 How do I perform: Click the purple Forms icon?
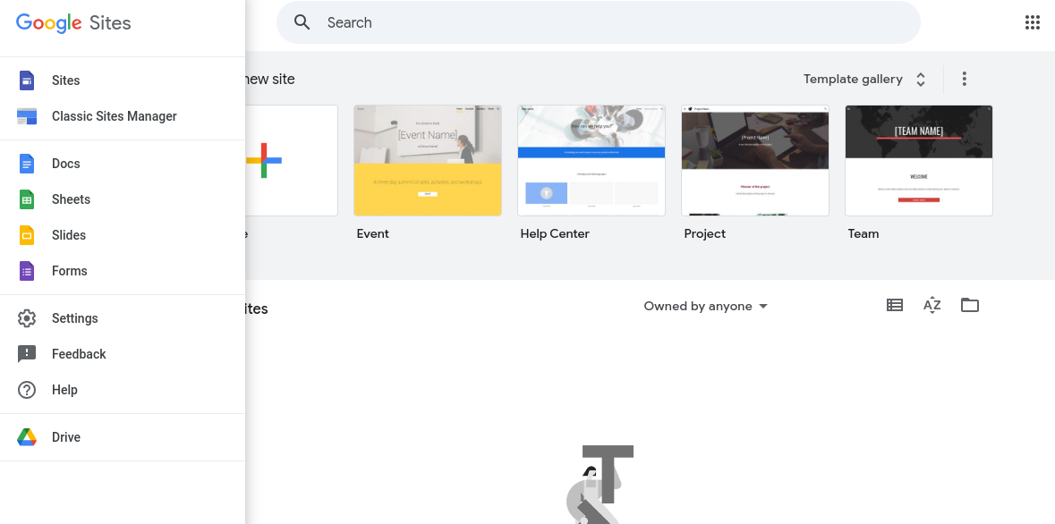click(27, 271)
